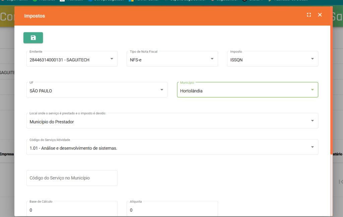
Task: Open the NFS-e invoice type selector
Action: pos(167,60)
